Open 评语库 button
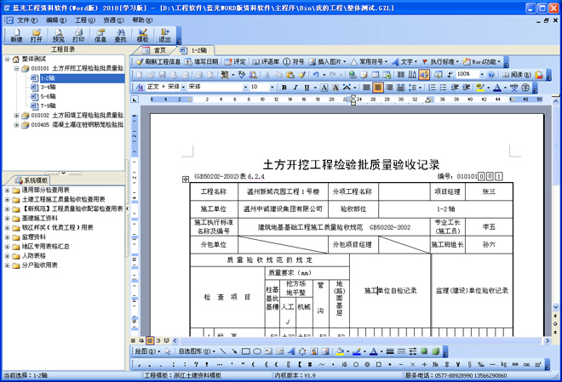This screenshot has height=382, width=562. (266, 62)
